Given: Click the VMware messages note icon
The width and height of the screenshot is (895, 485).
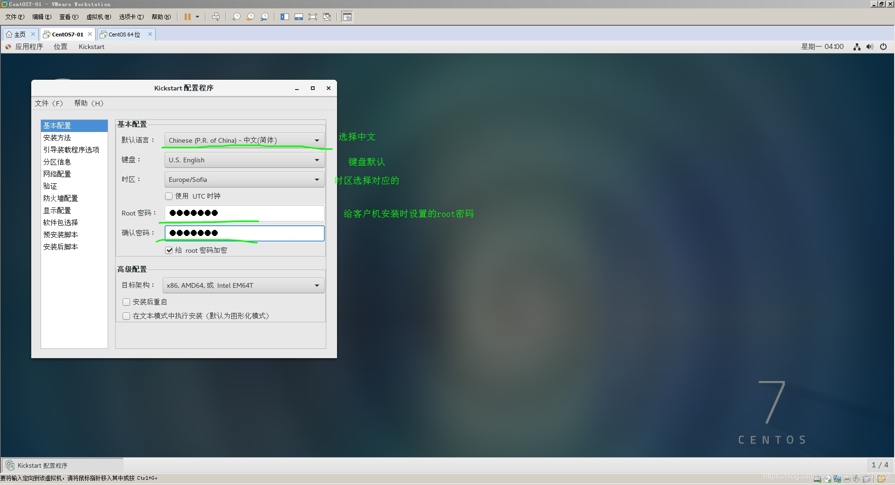Looking at the screenshot, I should coord(881,478).
